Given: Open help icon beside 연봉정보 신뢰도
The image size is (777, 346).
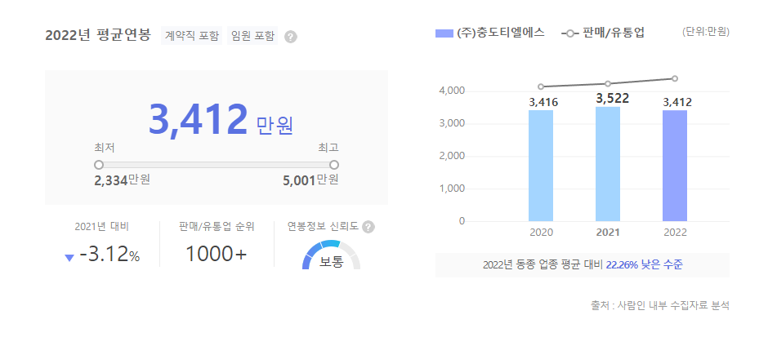Looking at the screenshot, I should tap(368, 227).
